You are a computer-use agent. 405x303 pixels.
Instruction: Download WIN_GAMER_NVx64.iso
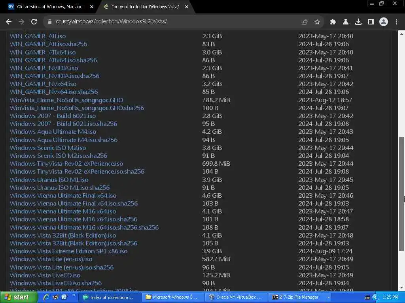coord(43,84)
